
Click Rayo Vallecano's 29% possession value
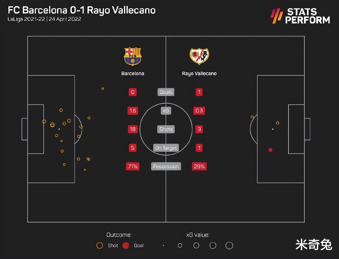[199, 166]
